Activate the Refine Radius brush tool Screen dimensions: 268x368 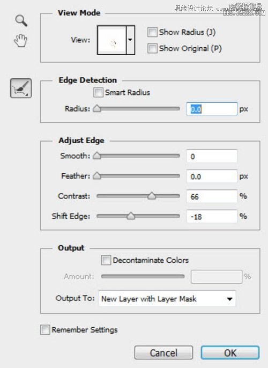(21, 88)
